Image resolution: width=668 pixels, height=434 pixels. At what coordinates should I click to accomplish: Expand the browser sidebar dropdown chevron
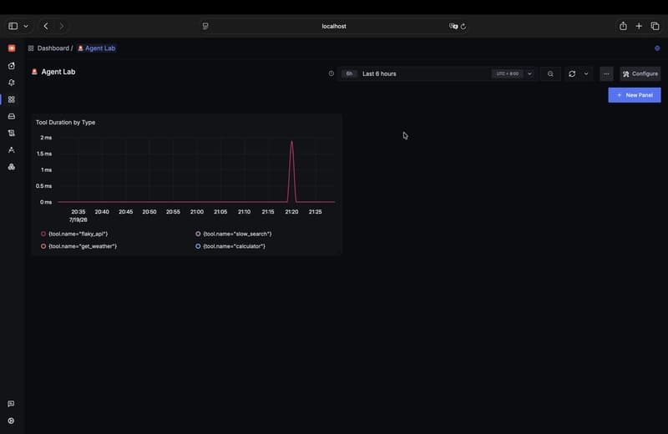tap(26, 26)
